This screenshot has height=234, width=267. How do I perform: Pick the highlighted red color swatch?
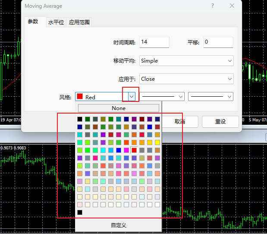pos(134,150)
